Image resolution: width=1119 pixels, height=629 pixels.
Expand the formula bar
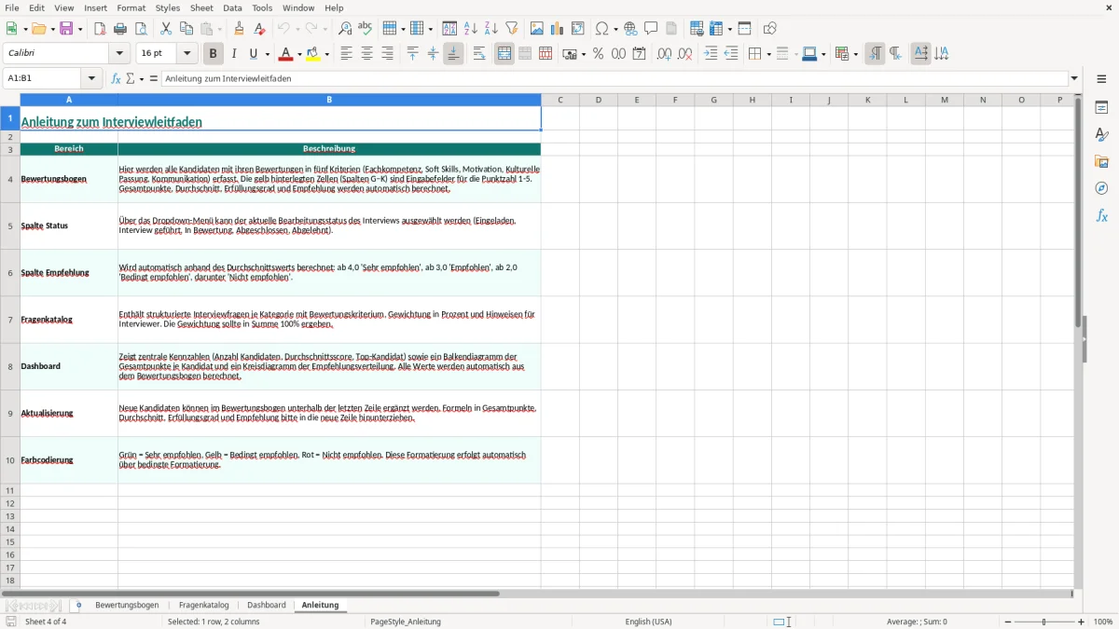pyautogui.click(x=1074, y=78)
